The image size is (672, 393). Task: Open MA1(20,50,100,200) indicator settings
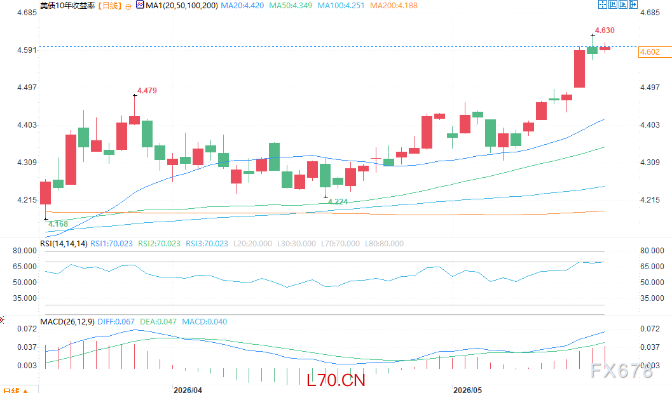(182, 6)
